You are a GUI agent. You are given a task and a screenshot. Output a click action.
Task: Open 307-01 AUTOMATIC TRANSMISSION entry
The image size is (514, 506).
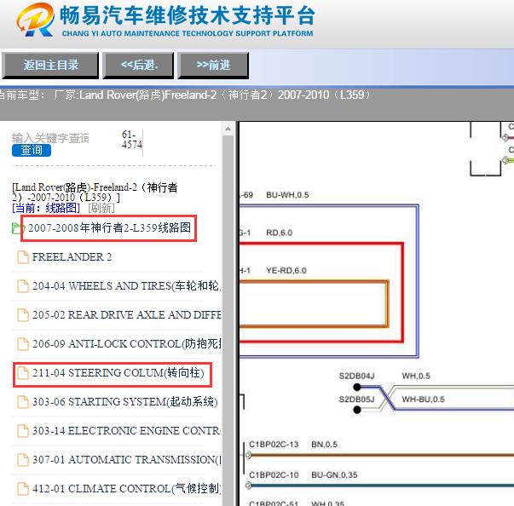click(126, 459)
